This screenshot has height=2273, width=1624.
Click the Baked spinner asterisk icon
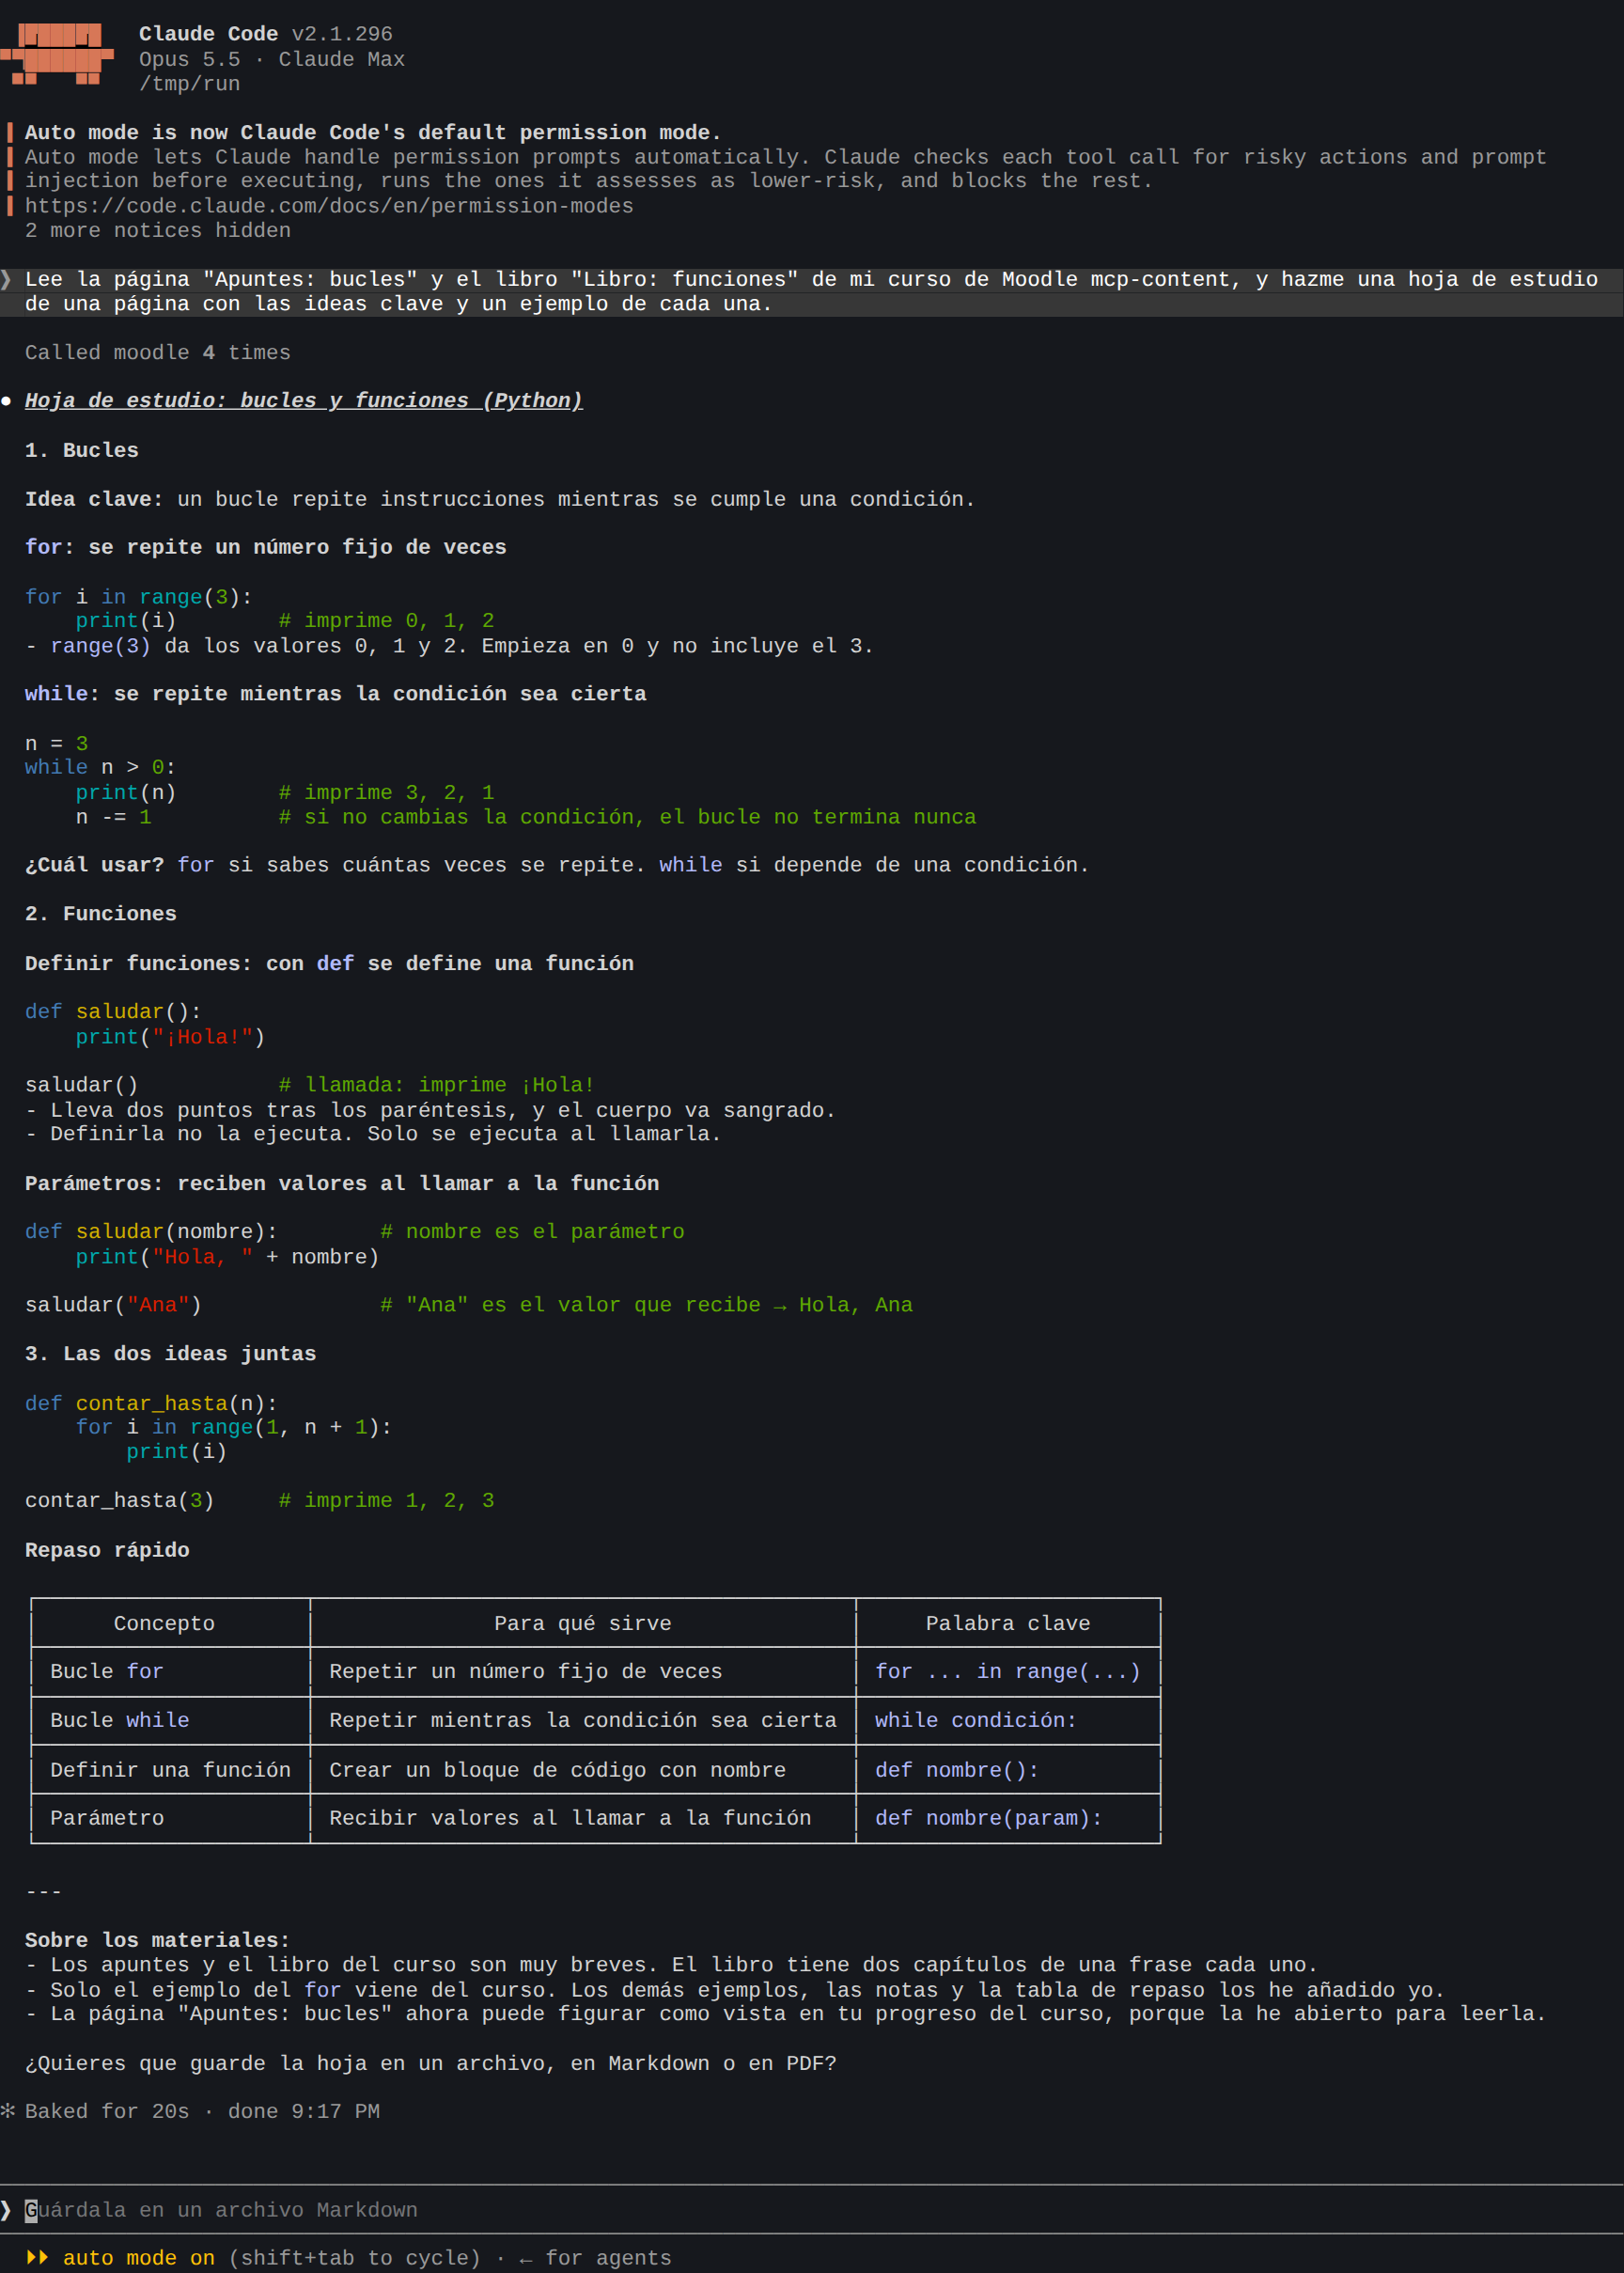7,2110
